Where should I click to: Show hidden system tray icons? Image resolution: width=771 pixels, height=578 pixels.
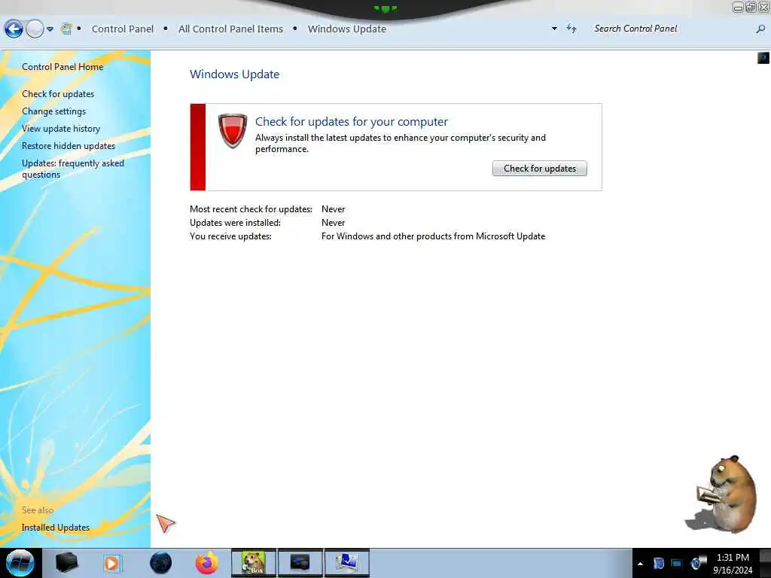point(640,564)
